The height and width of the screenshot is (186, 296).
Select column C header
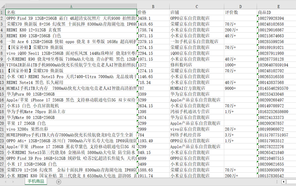[x=197, y=6]
